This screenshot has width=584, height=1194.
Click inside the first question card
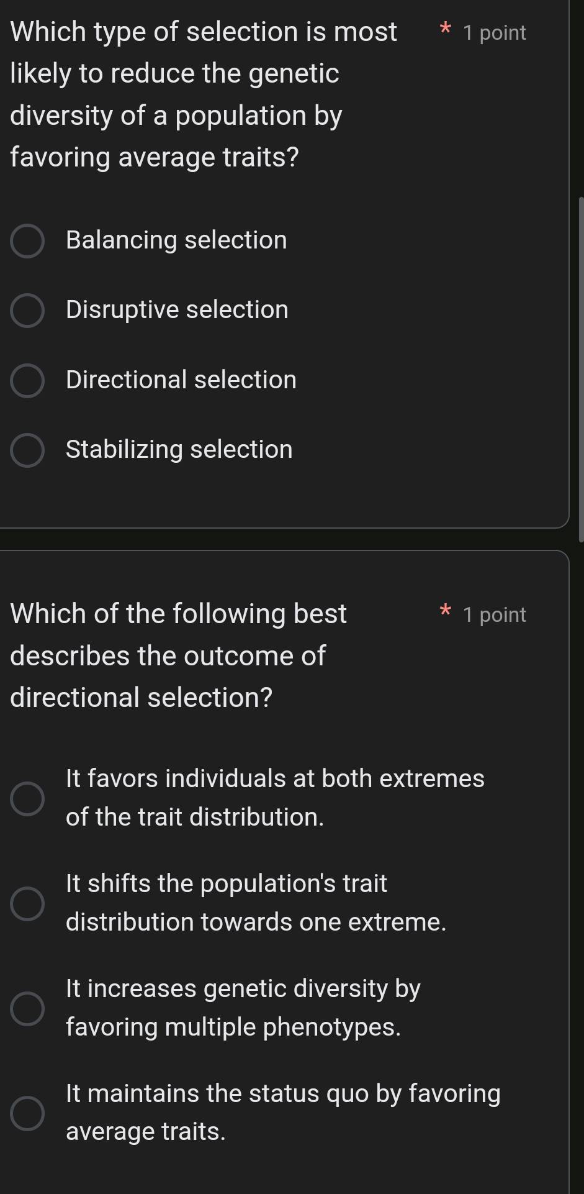[x=285, y=491]
